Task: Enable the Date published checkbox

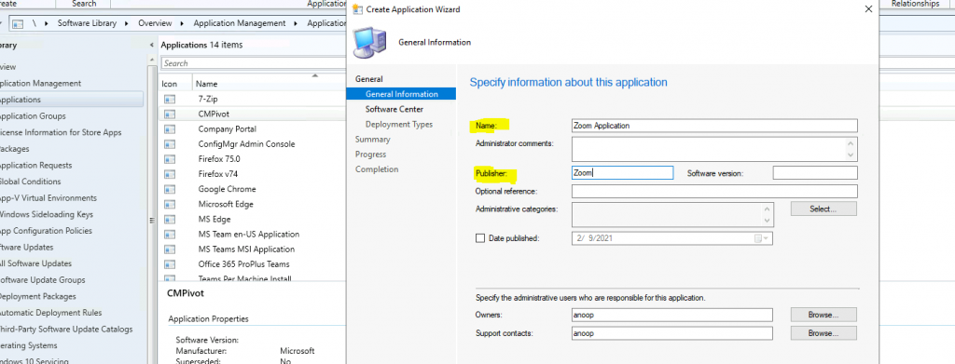Action: coord(479,239)
